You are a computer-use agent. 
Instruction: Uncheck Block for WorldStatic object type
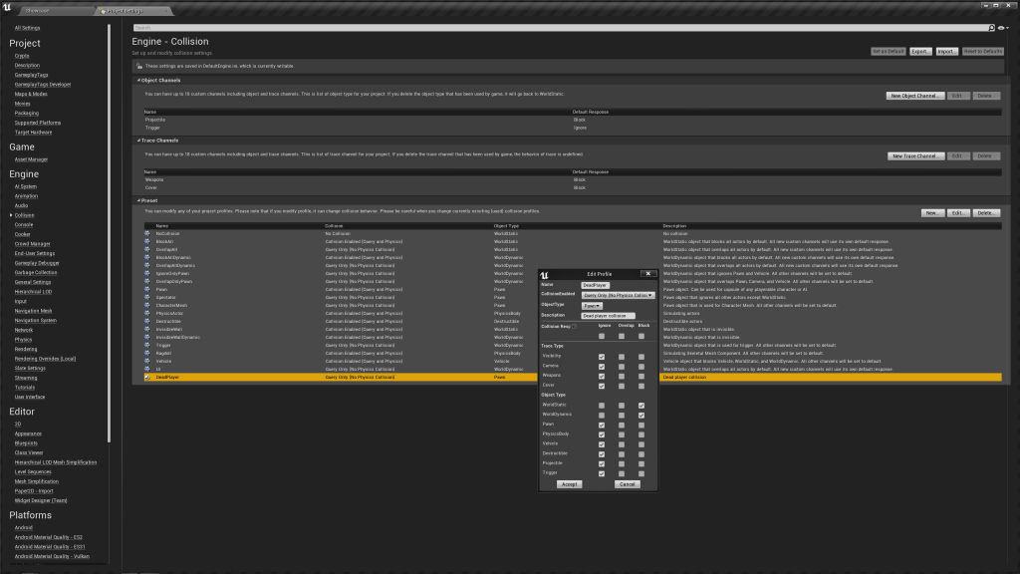(641, 405)
